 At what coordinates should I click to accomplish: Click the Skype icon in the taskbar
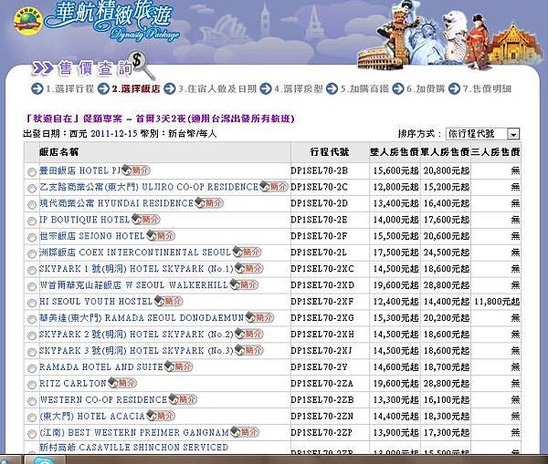click(46, 459)
